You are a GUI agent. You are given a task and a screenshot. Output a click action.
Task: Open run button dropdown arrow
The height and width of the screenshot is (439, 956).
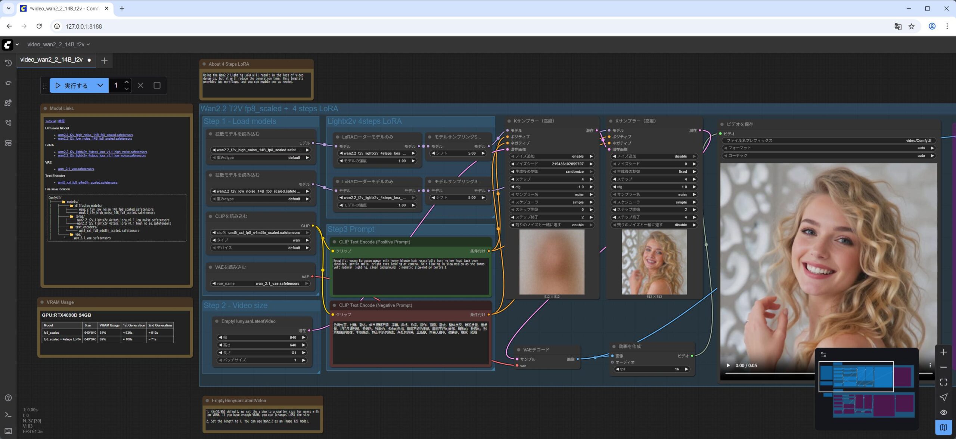tap(100, 85)
